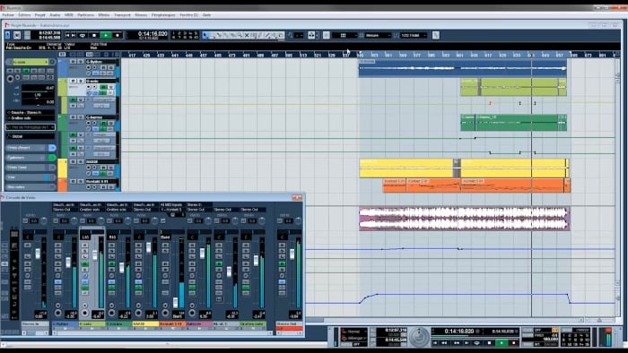Viewport: 628px width, 353px height.
Task: Open the Voie inspector section
Action: 30,177
